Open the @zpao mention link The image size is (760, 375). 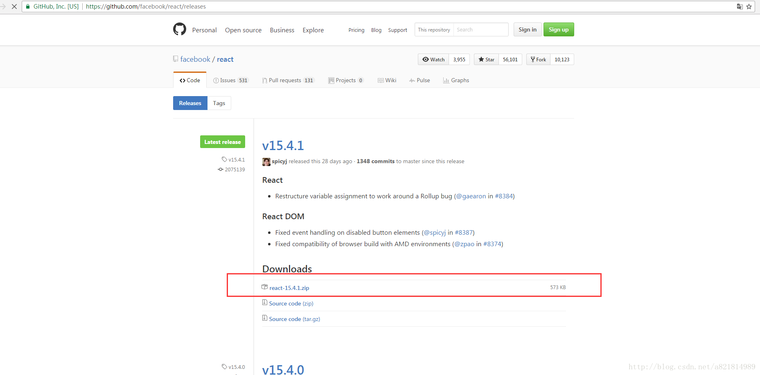coord(464,244)
